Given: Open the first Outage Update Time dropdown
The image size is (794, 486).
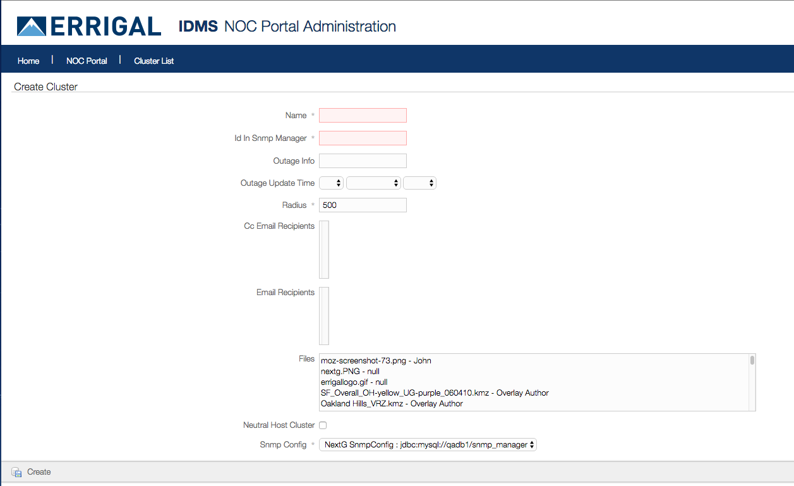Looking at the screenshot, I should pyautogui.click(x=331, y=183).
